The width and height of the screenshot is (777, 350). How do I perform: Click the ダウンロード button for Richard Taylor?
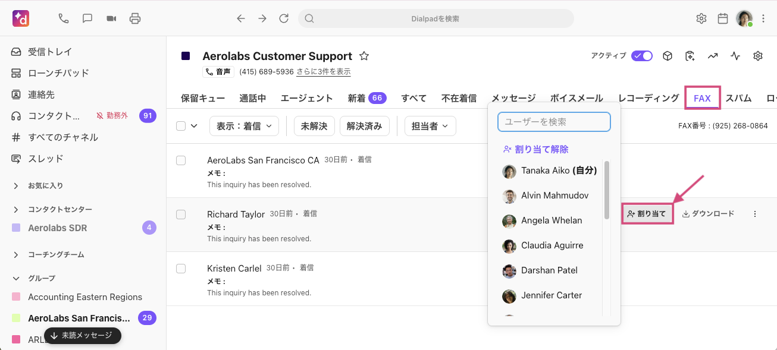tap(708, 214)
